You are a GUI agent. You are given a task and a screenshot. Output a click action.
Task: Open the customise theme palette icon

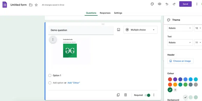[152, 4]
